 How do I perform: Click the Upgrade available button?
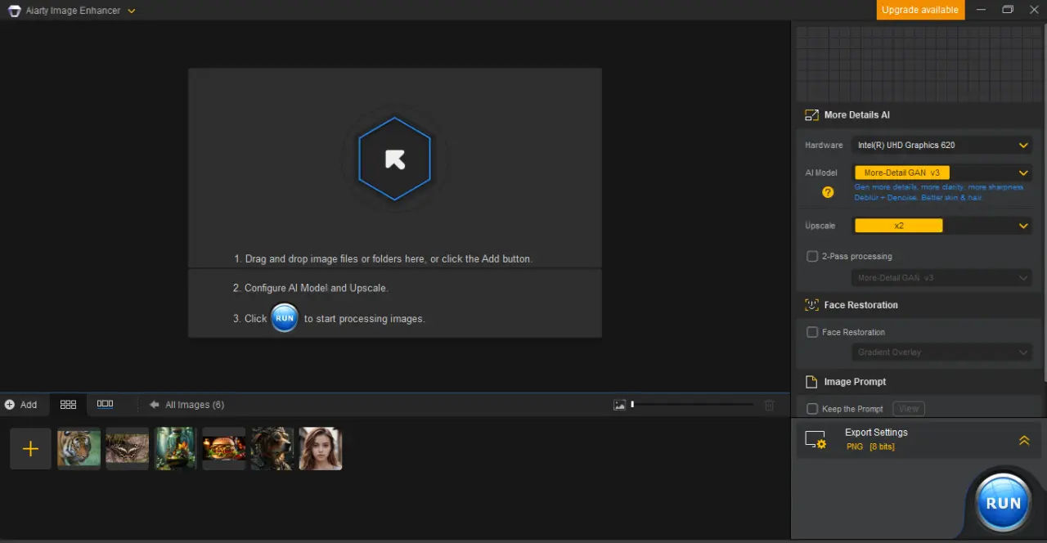[920, 10]
